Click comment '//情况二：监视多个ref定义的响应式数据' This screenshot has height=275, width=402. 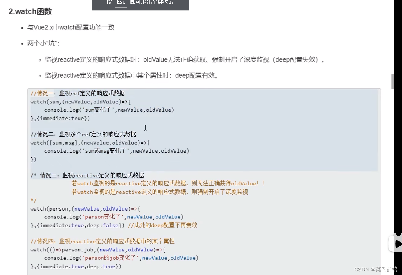83,134
